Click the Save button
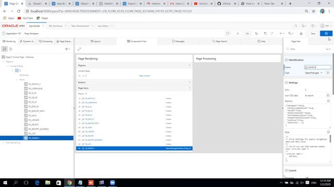The height and width of the screenshot is (187, 334). [313, 33]
